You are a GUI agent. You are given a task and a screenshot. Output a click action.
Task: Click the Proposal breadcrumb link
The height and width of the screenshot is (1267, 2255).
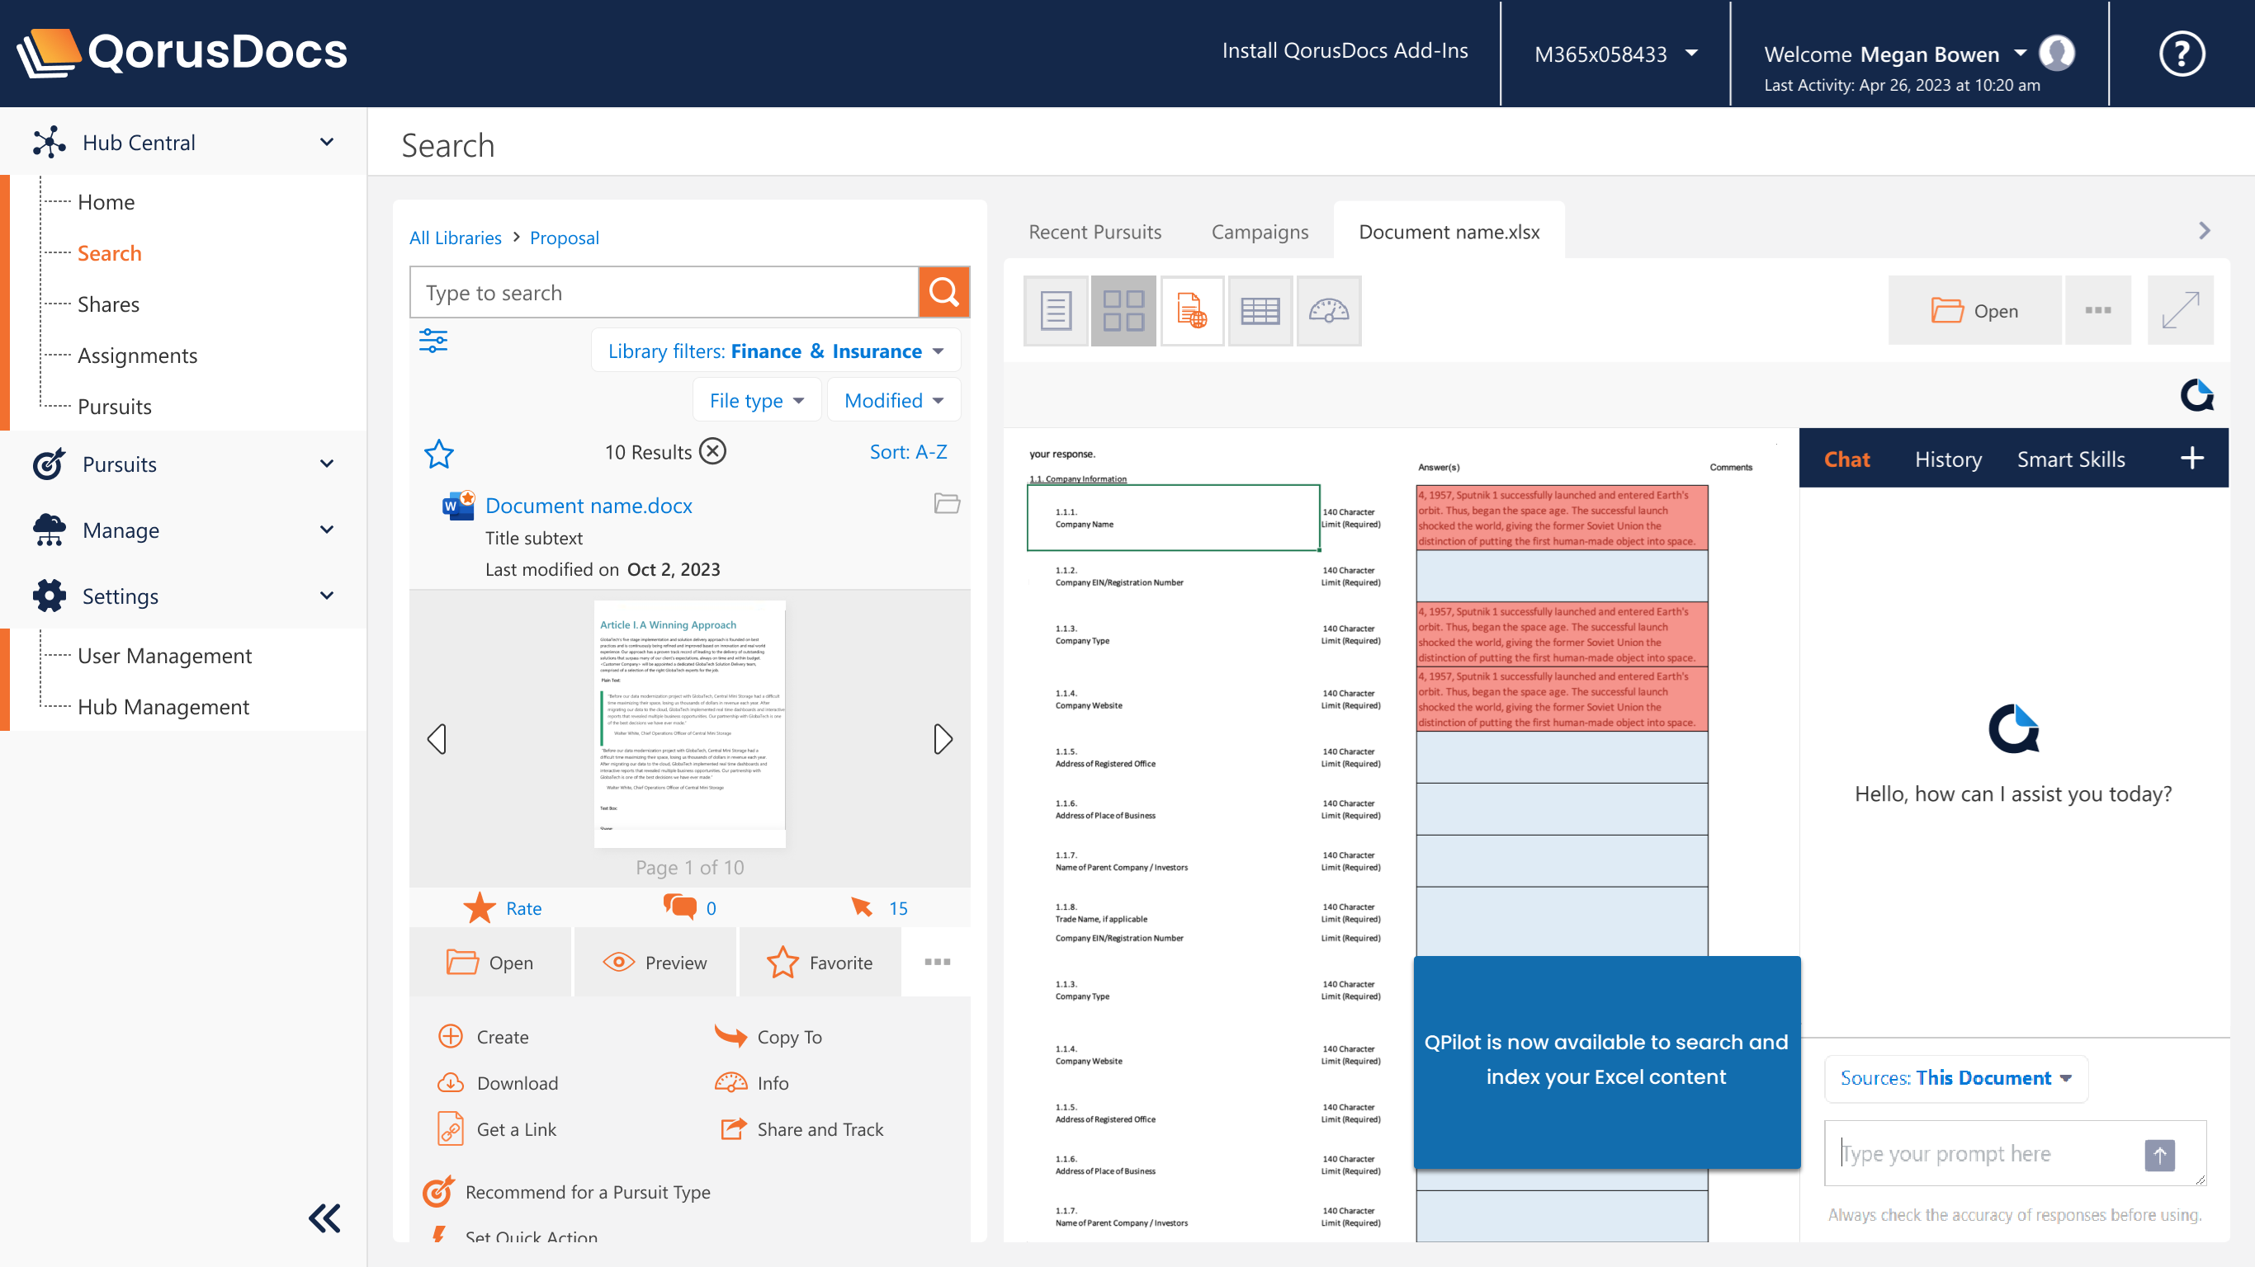tap(564, 237)
